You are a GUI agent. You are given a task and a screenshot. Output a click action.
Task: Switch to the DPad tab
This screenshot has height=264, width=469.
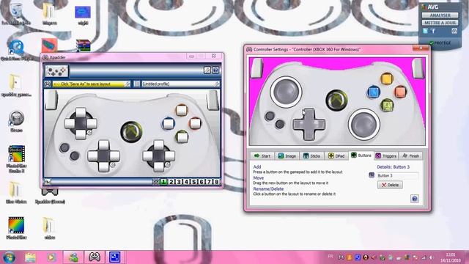click(x=336, y=156)
